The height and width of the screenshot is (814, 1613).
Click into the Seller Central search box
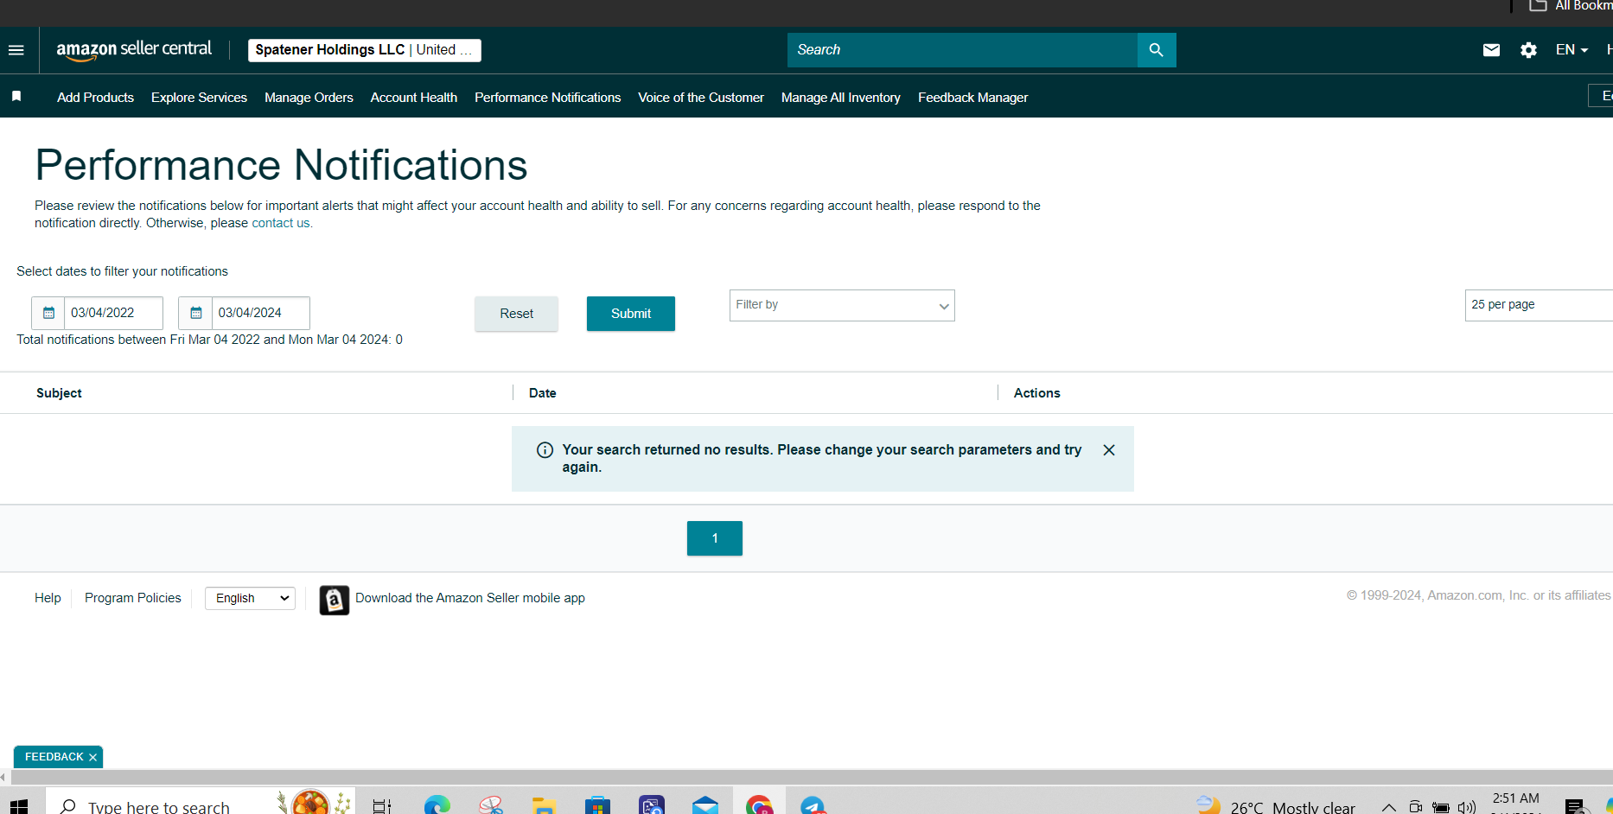click(962, 50)
